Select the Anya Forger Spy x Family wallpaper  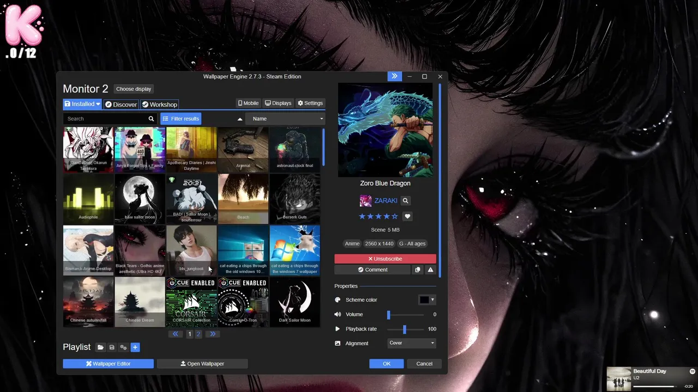click(x=140, y=149)
